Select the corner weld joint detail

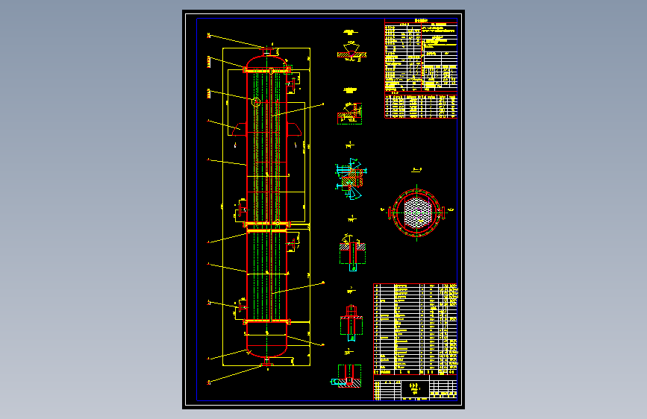(x=350, y=113)
